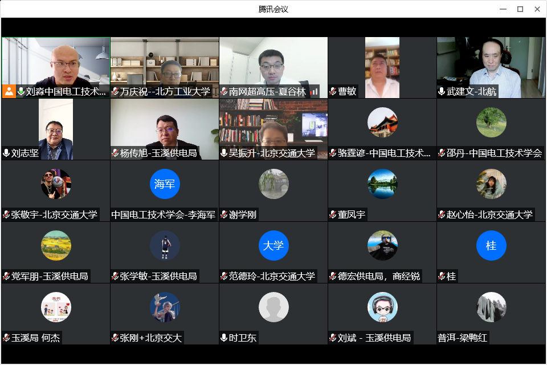Click the name label 普洱-梁鸭红
This screenshot has width=547, height=365.
[x=463, y=338]
